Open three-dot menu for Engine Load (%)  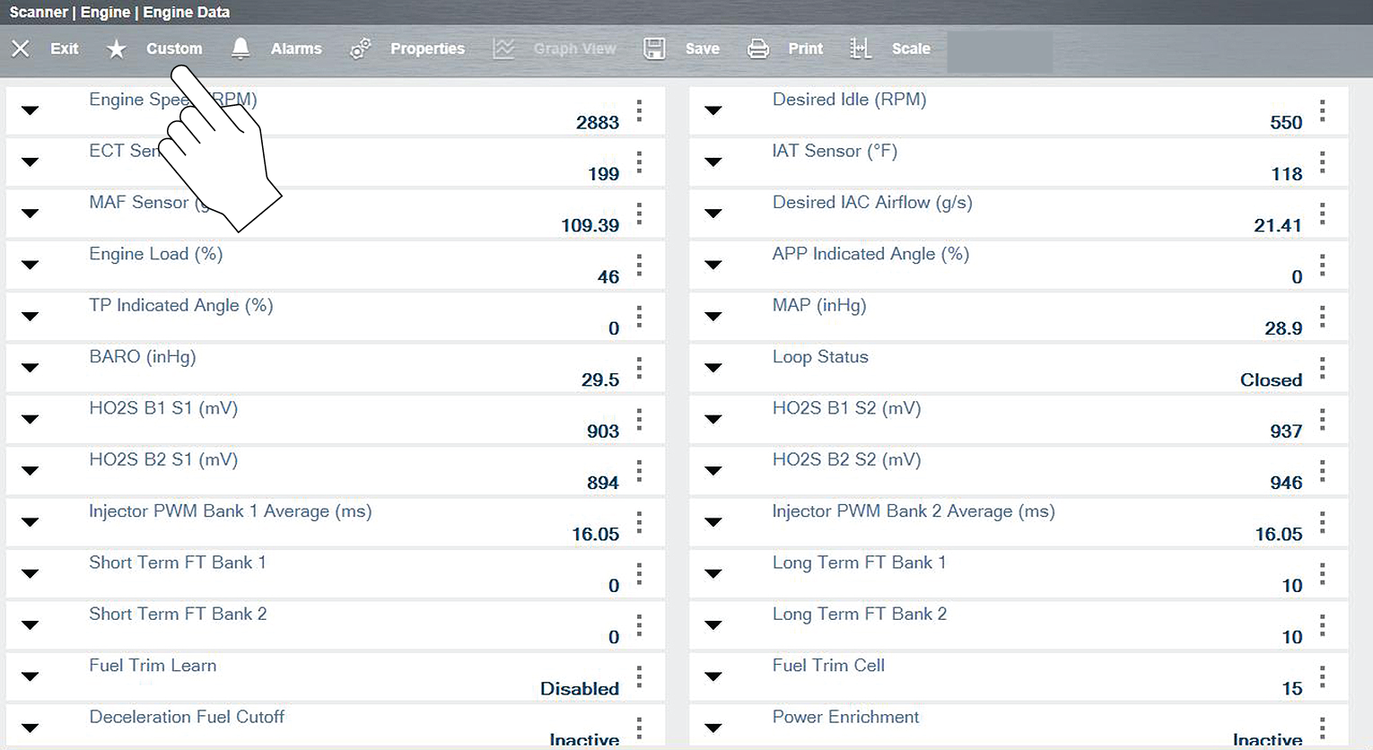pyautogui.click(x=639, y=266)
